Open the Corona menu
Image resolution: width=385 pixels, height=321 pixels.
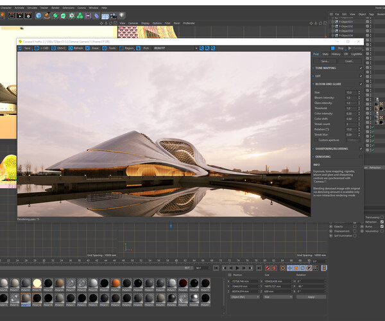tap(81, 8)
